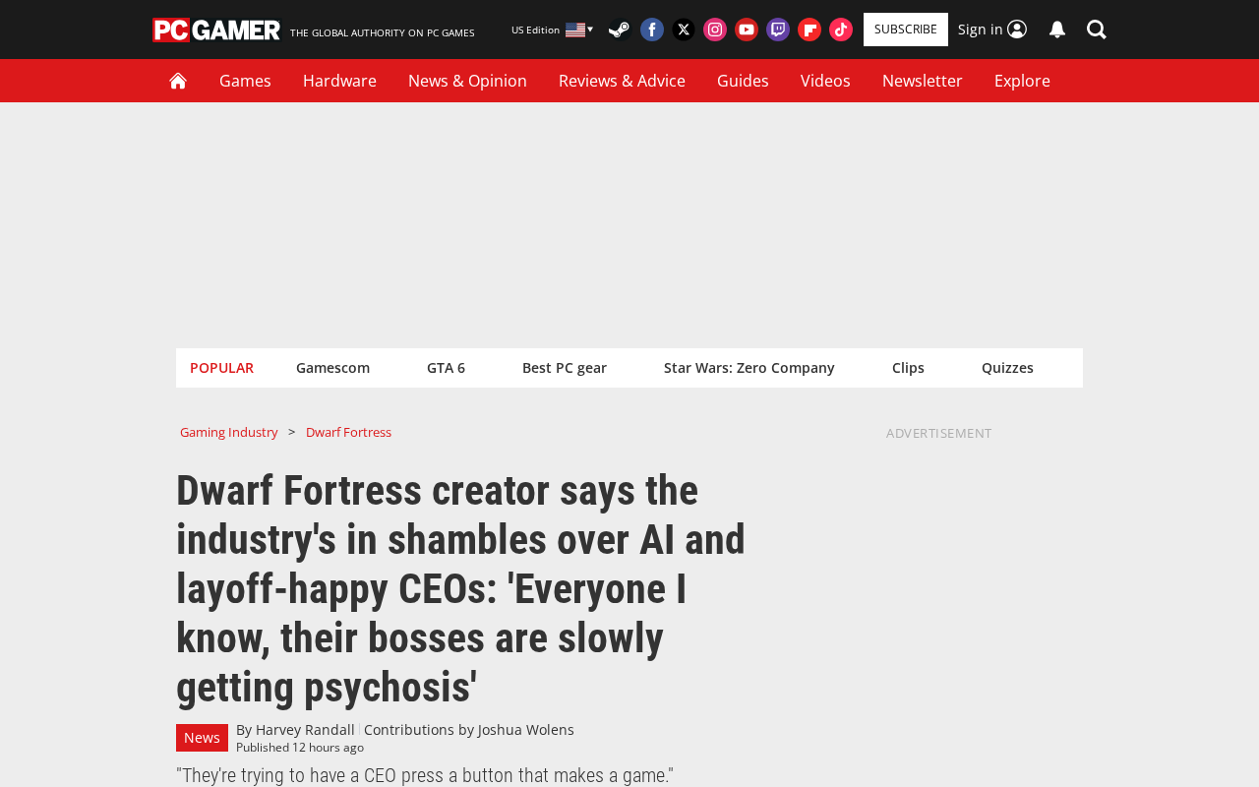Open the Games menu
Image resolution: width=1259 pixels, height=787 pixels.
(x=245, y=81)
